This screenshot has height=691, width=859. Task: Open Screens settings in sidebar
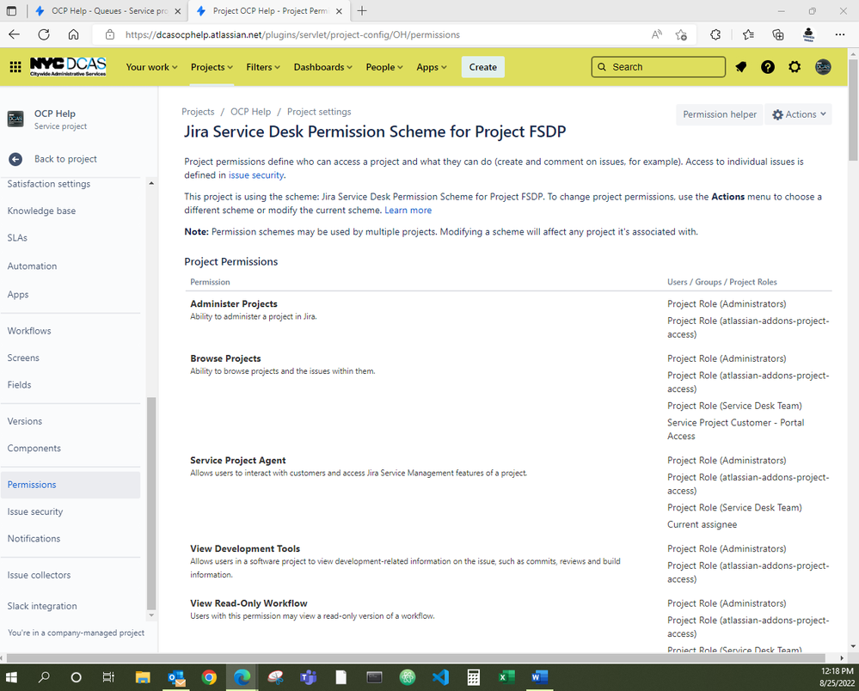click(x=23, y=358)
